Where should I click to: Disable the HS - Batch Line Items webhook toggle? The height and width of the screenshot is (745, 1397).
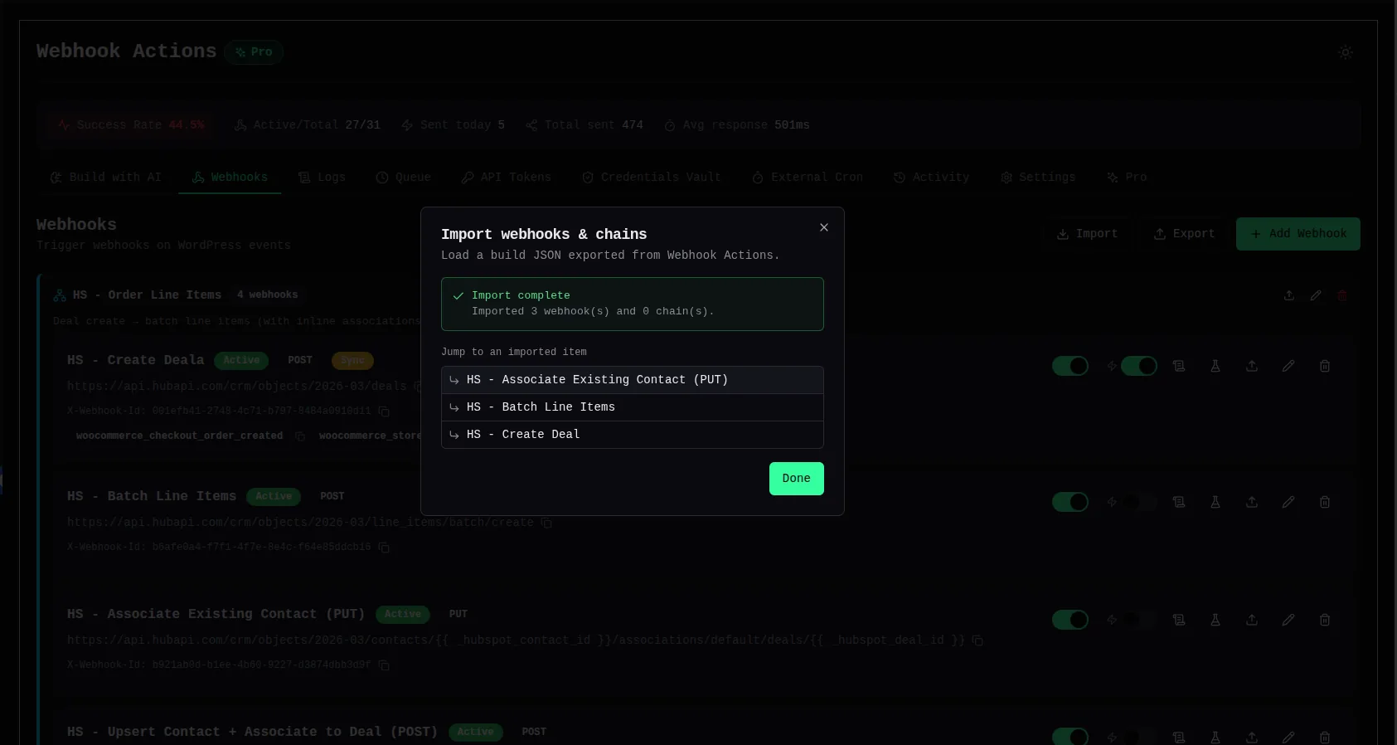1070,502
